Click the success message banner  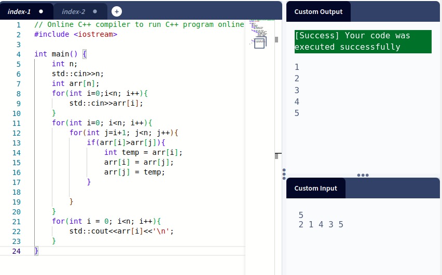pyautogui.click(x=363, y=41)
